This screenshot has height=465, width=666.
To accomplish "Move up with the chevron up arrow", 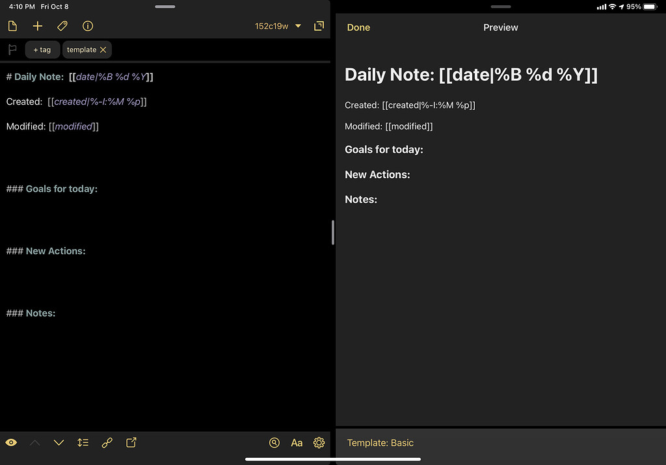I will [x=35, y=443].
